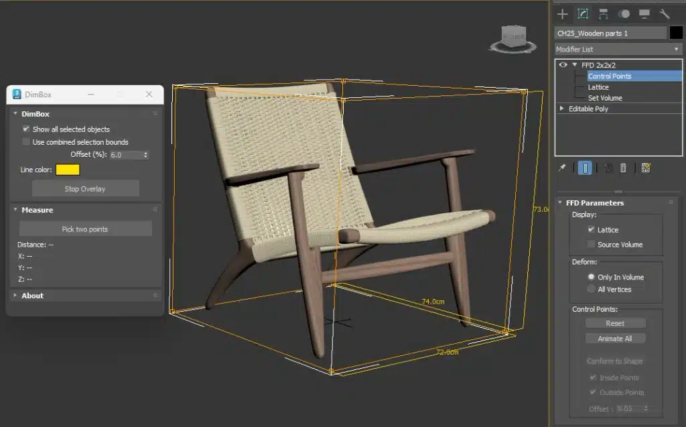This screenshot has width=686, height=427.
Task: Open the Utilities panel wrench icon
Action: pos(665,14)
